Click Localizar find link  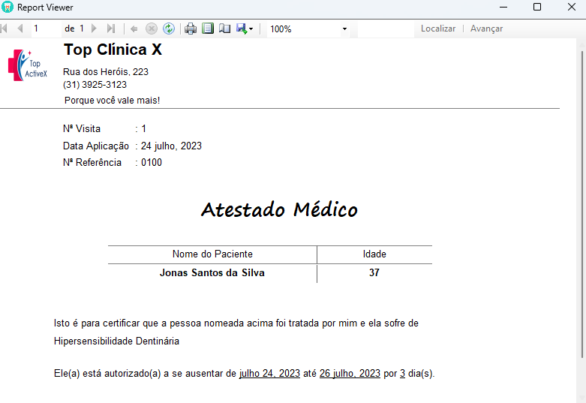[x=438, y=29]
